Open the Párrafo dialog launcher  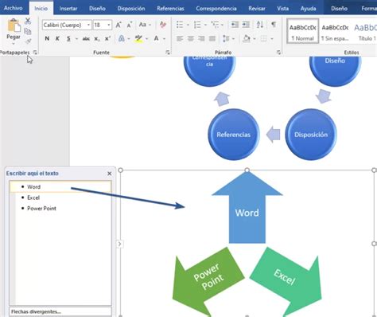[x=278, y=53]
